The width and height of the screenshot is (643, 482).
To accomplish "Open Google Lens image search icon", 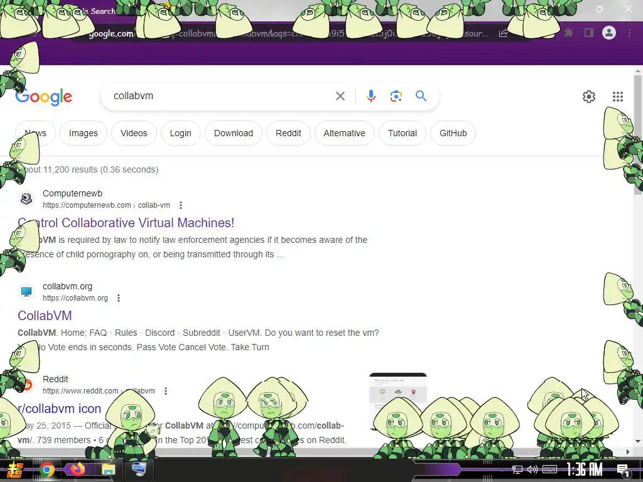I will pos(396,96).
